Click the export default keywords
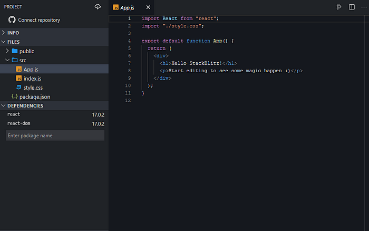This screenshot has width=369, height=231. coord(162,41)
